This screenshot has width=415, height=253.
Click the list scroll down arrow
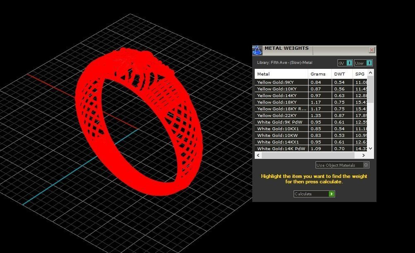pos(371,148)
